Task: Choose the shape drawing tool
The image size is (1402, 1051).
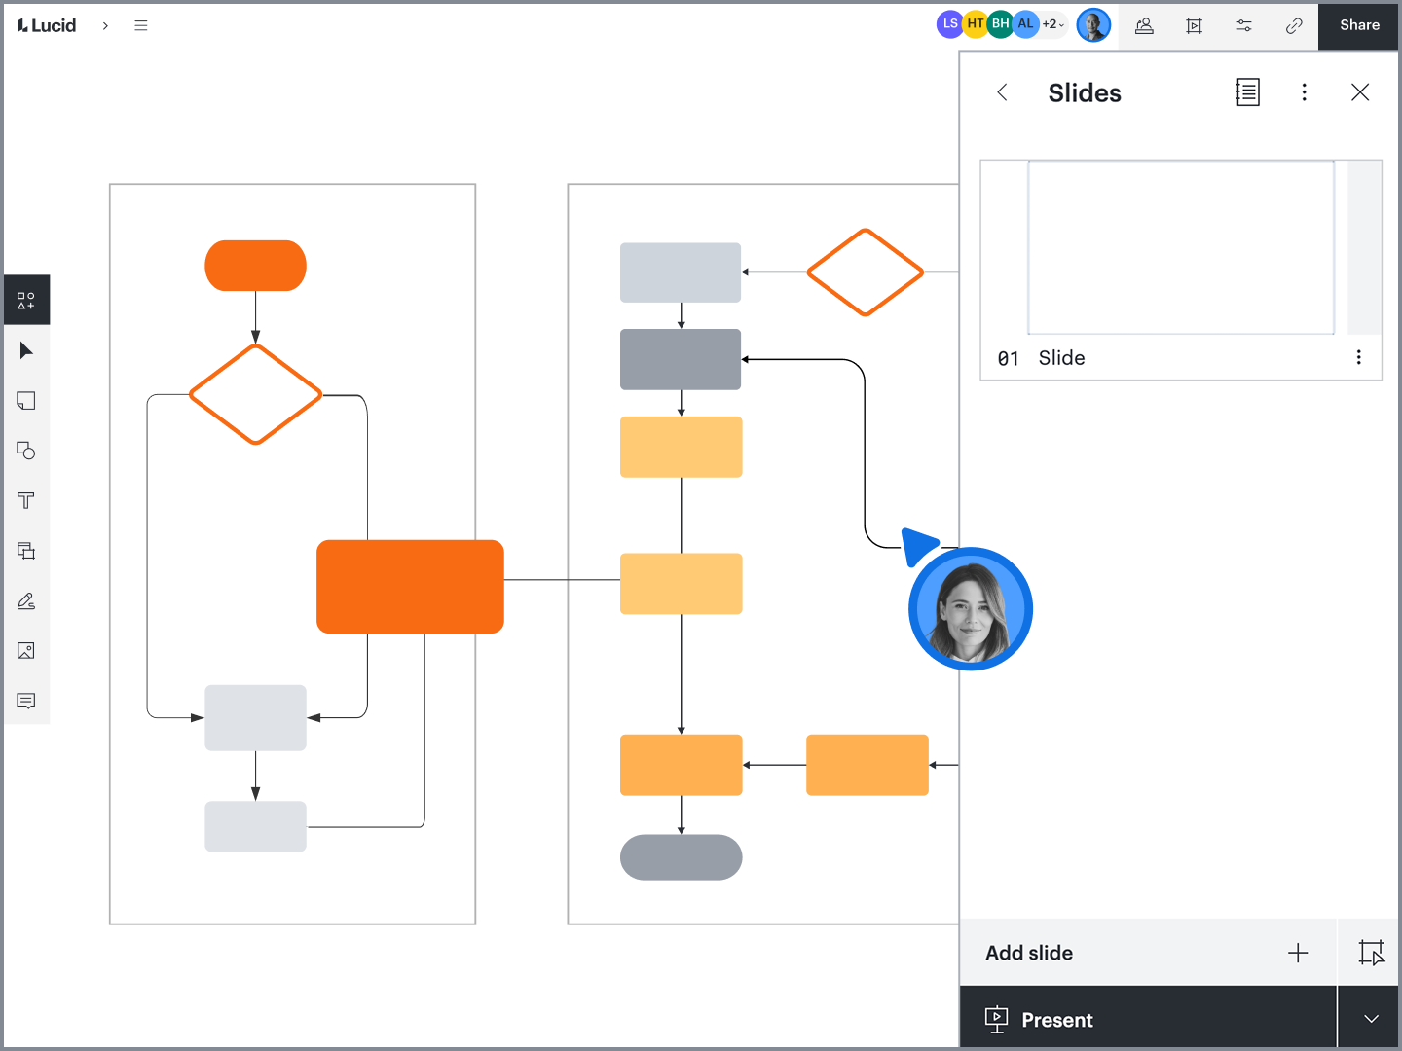Action: (26, 451)
